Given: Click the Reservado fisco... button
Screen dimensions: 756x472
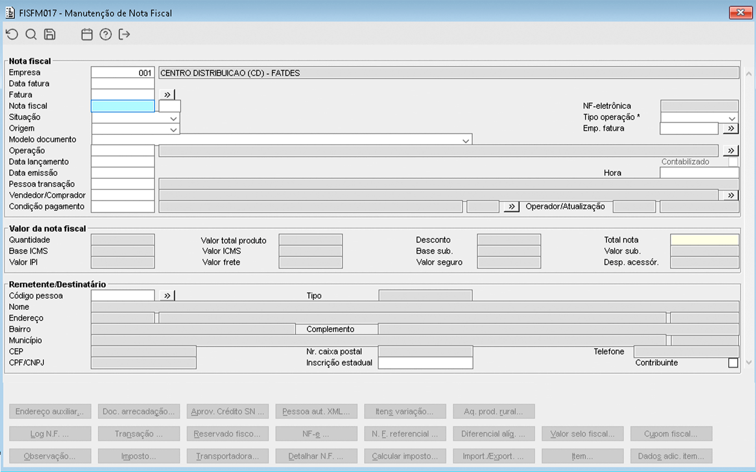Looking at the screenshot, I should click(x=228, y=434).
